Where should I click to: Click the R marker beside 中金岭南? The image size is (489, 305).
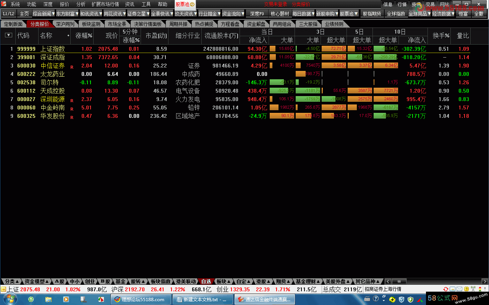pos(72,109)
